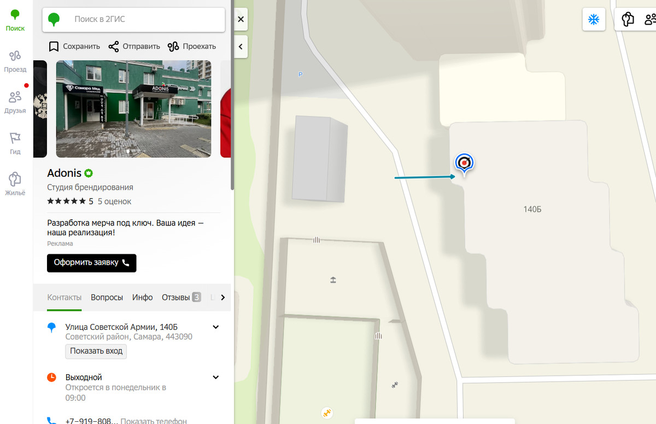
Task: Expand the address details chevron
Action: pyautogui.click(x=216, y=327)
